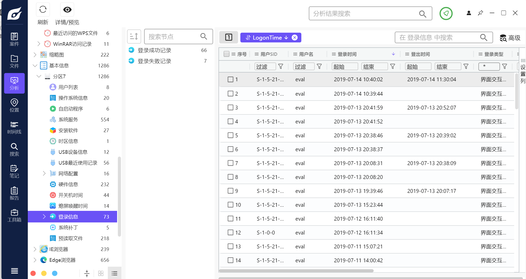Open the 搜索 (Search) sidebar section

coord(14,149)
